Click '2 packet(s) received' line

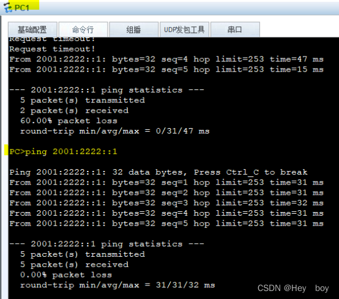(x=74, y=110)
